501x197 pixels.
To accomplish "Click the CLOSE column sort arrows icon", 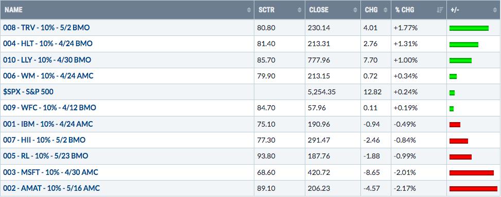I will tap(355, 10).
